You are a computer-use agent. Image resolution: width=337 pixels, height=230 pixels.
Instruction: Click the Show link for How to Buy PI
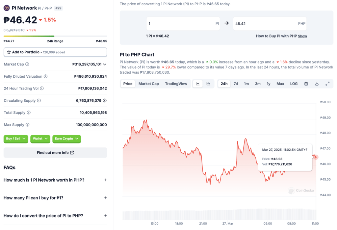302,36
